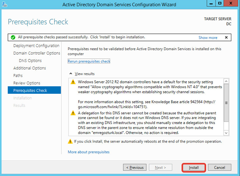Go back with the Previous button
Screen dimensions: 240x176
[x=135, y=167]
